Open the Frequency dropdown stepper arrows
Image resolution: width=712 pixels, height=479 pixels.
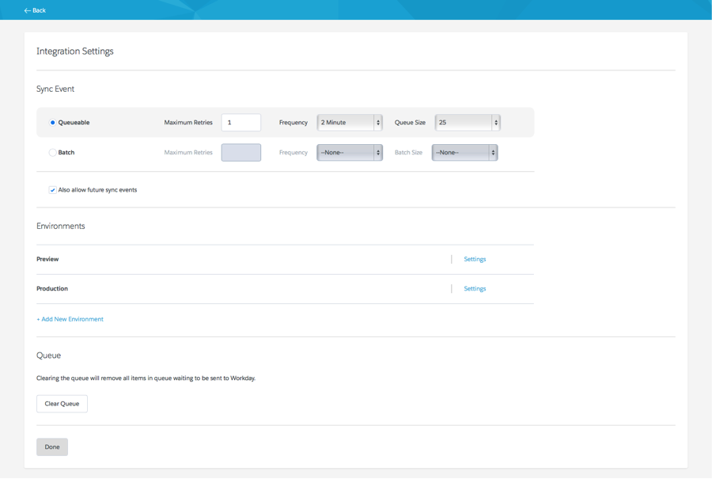(378, 122)
